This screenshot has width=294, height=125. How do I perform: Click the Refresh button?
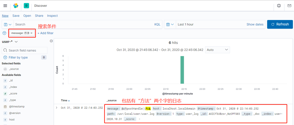pyautogui.click(x=280, y=24)
